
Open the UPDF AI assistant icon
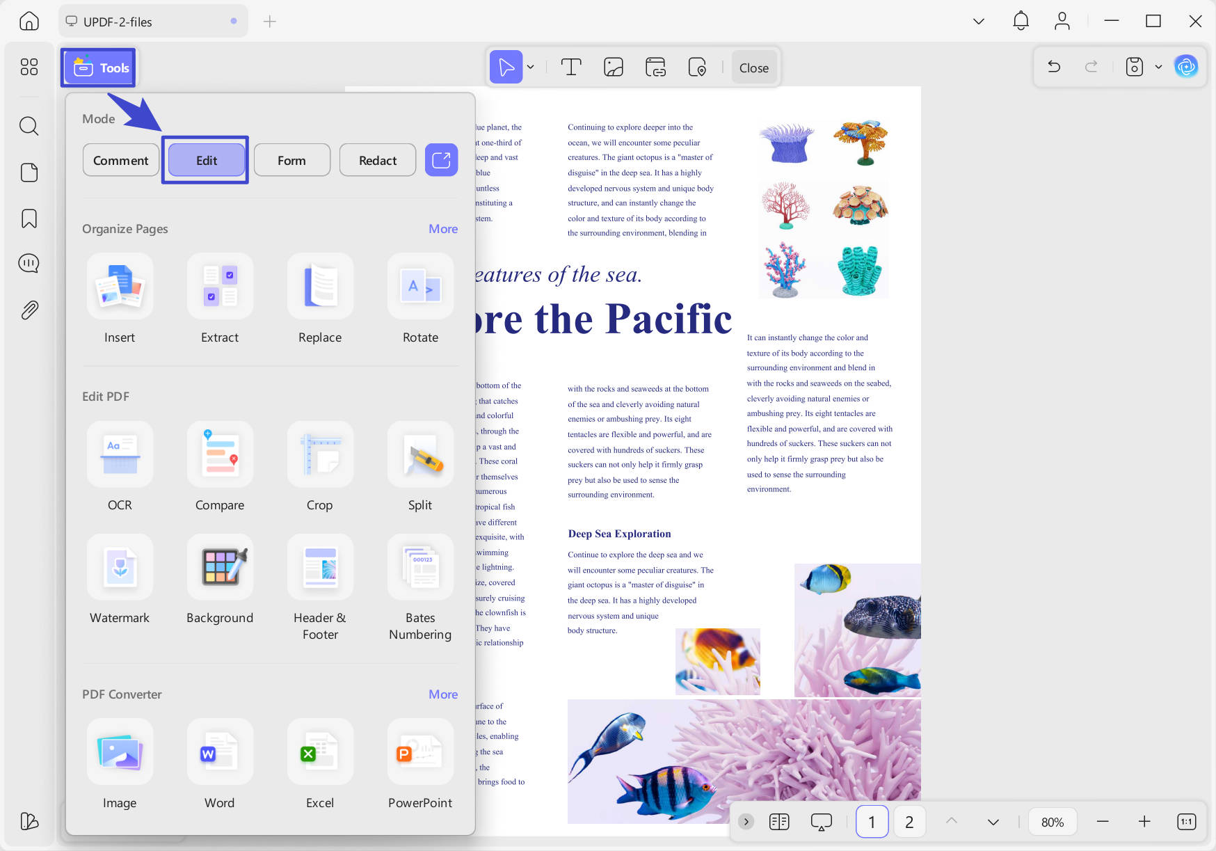[x=1186, y=67]
